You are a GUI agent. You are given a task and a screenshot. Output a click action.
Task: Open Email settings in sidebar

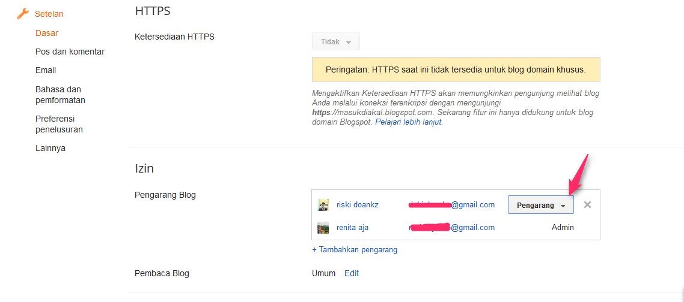[46, 70]
